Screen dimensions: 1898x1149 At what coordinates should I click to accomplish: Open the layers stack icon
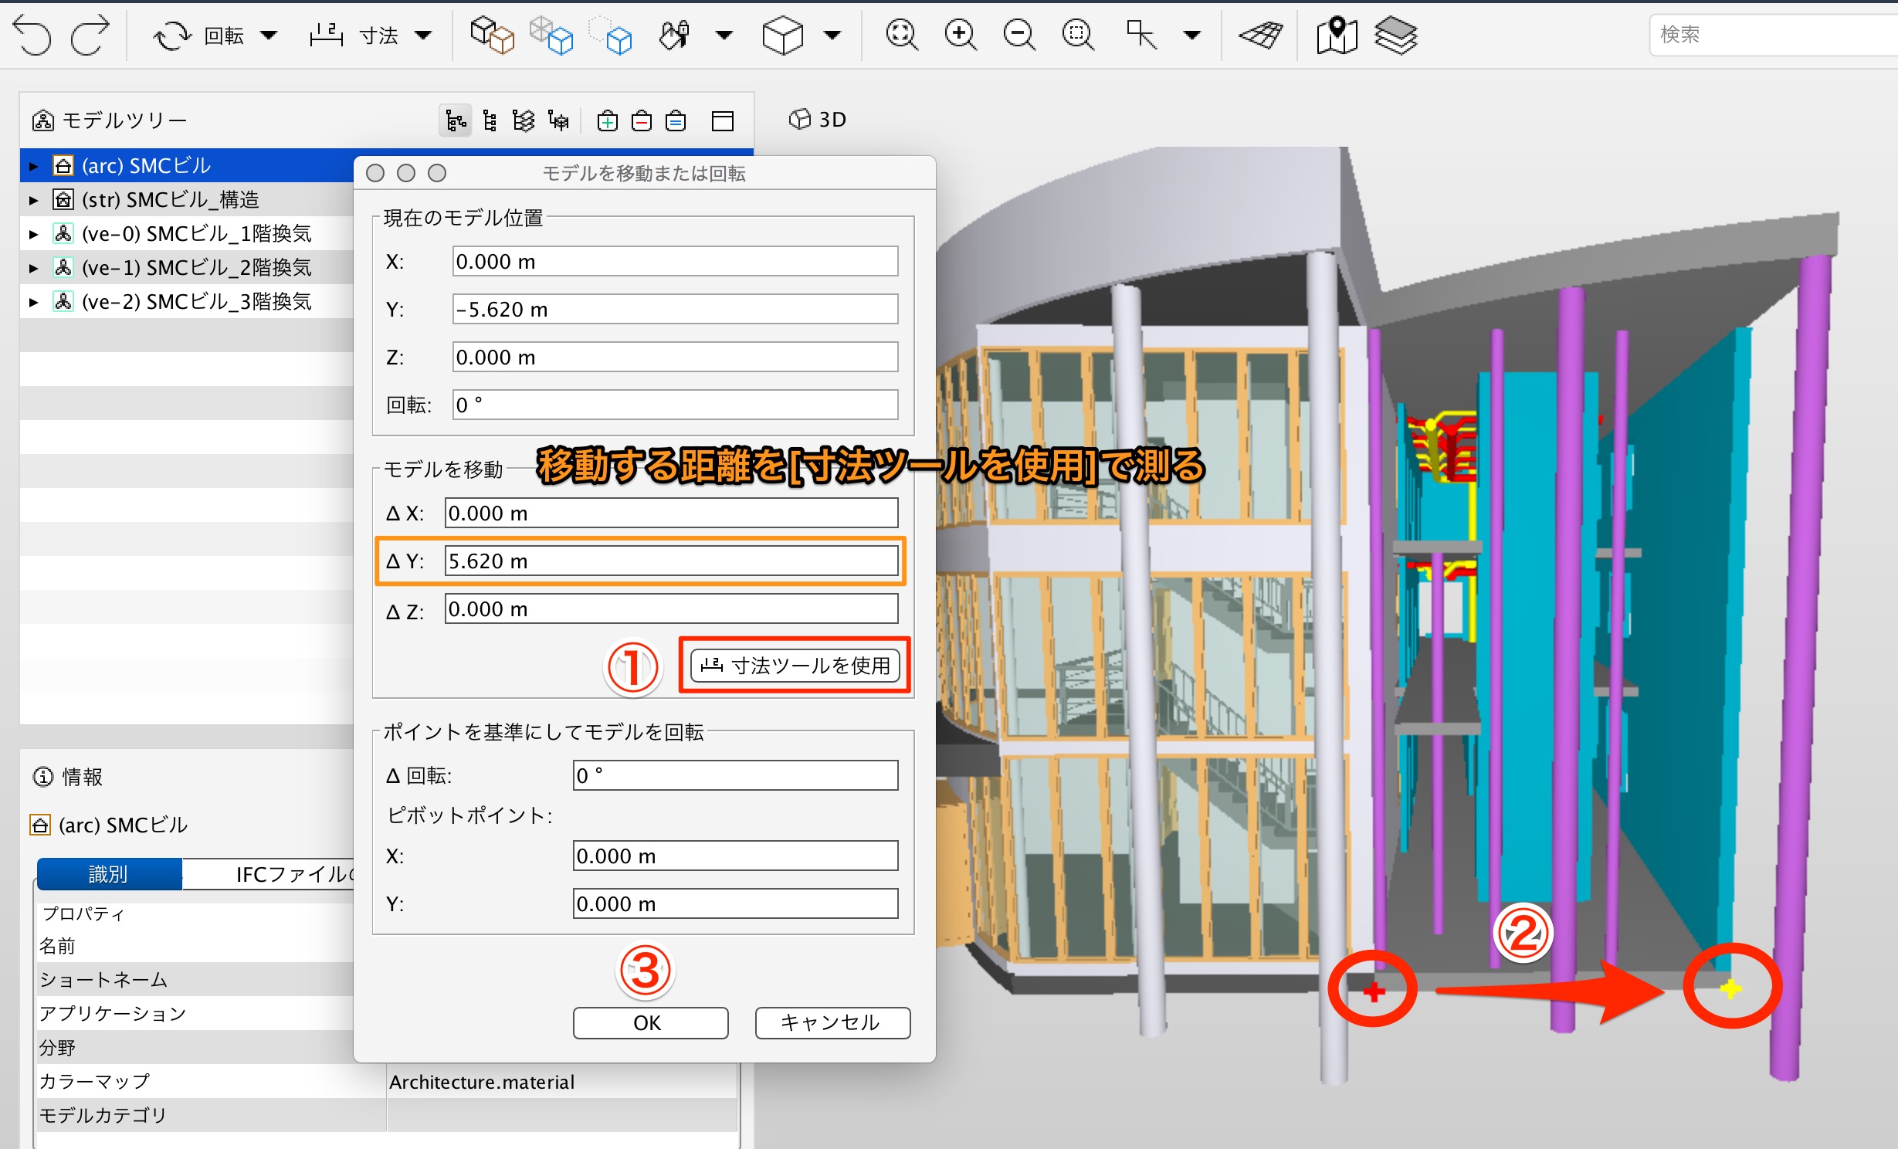[1395, 35]
